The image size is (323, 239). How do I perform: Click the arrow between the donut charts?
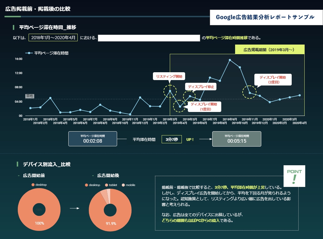(75, 208)
